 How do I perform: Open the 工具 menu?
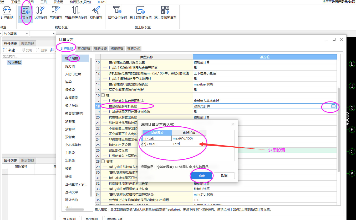[44, 2]
